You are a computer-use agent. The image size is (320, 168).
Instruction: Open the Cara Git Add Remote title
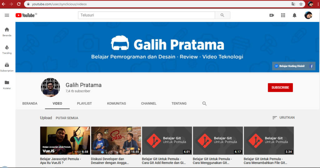[x=164, y=161]
